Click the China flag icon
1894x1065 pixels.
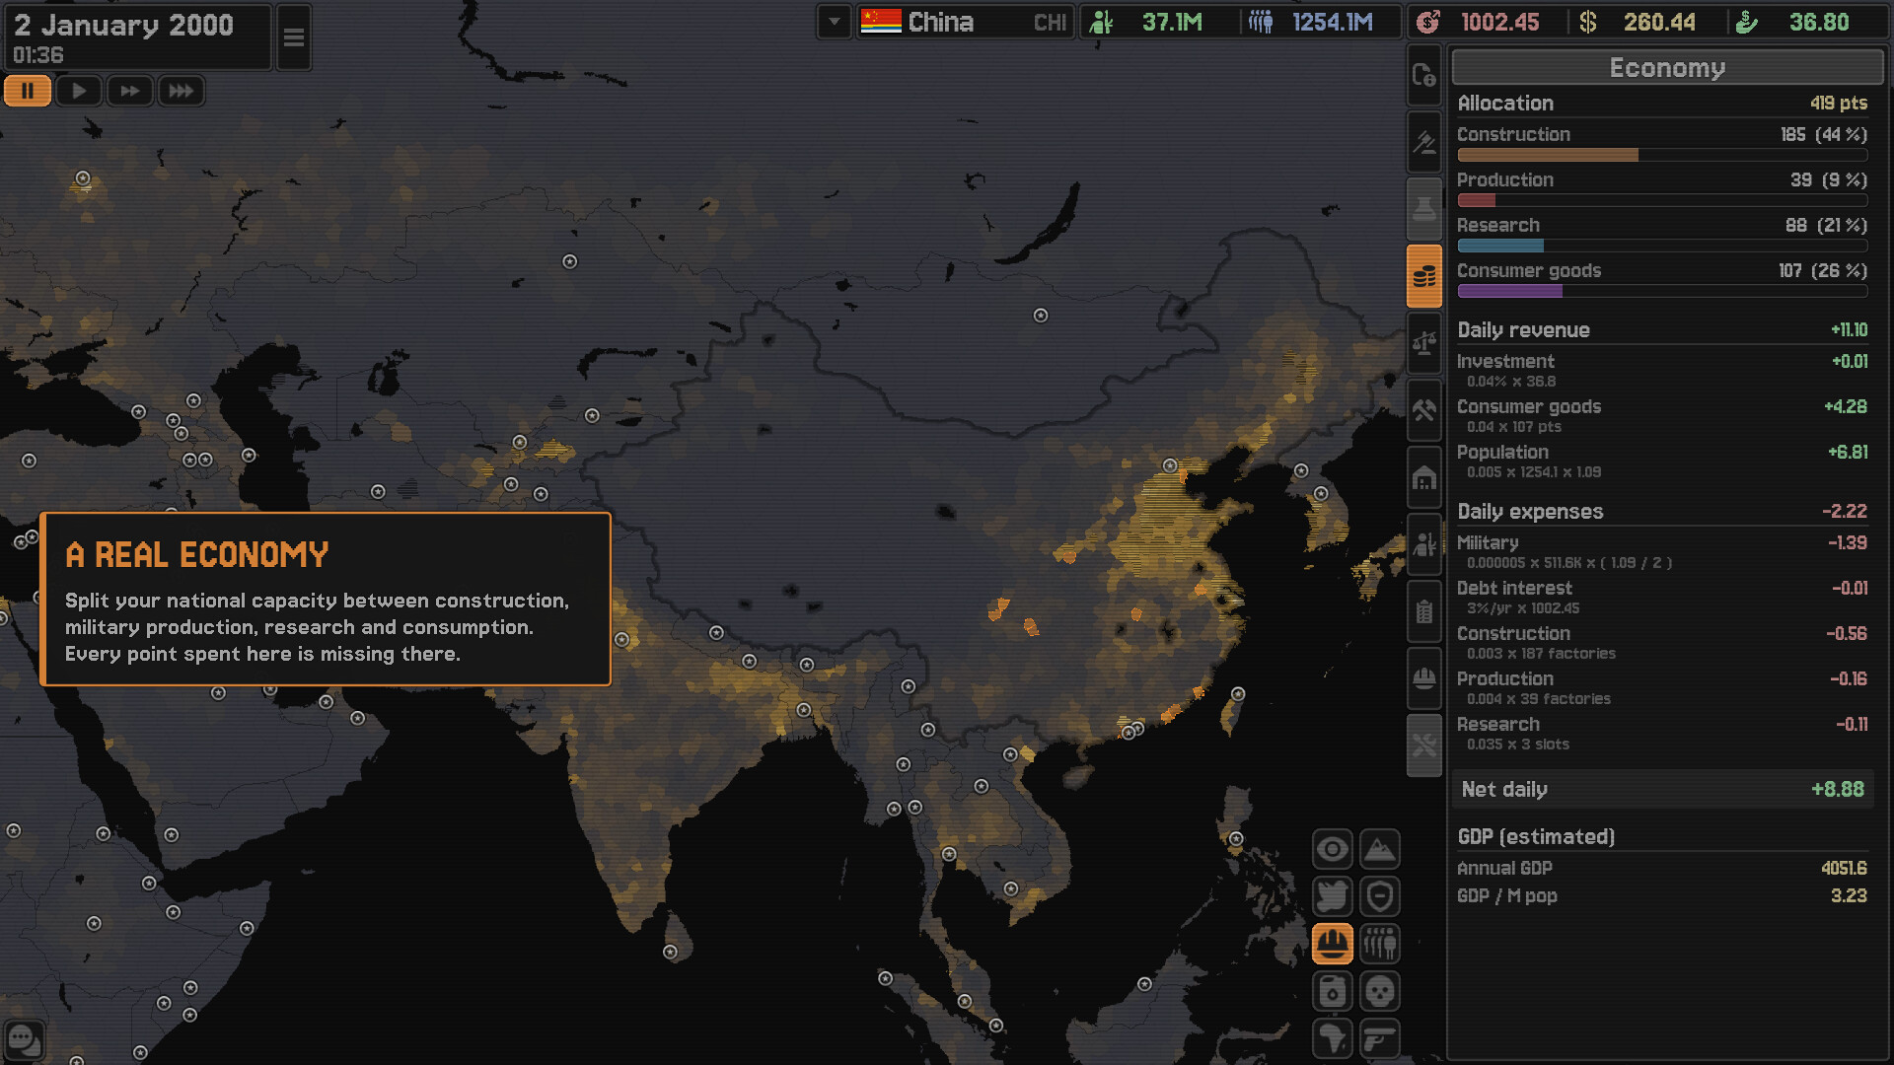tap(881, 22)
